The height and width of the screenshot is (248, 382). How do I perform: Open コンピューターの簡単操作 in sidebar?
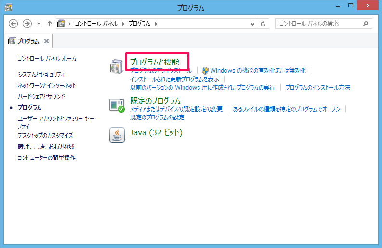tap(47, 157)
